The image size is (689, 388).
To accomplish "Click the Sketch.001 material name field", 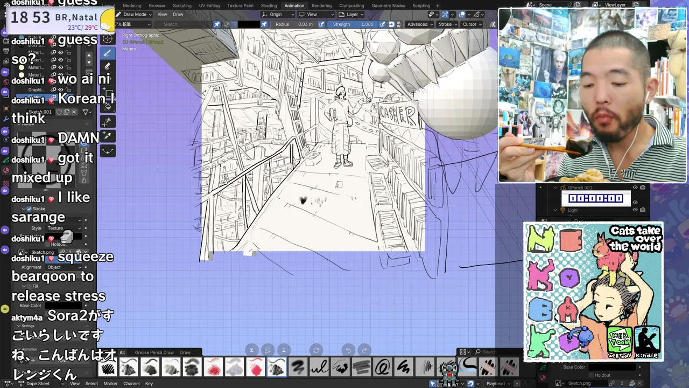I will [40, 112].
